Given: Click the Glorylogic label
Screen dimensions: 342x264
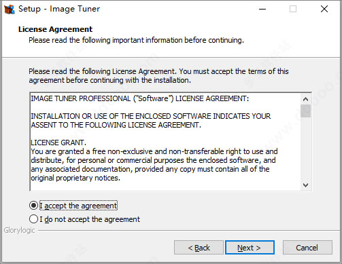Looking at the screenshot, I should click(x=20, y=230).
